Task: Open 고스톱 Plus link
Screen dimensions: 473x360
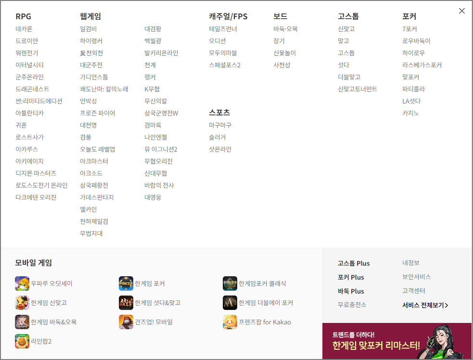Action: tap(354, 263)
